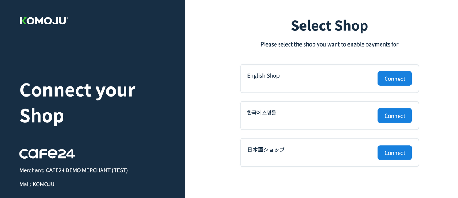
Task: Click the Mall: KOMOJU text
Action: 37,184
